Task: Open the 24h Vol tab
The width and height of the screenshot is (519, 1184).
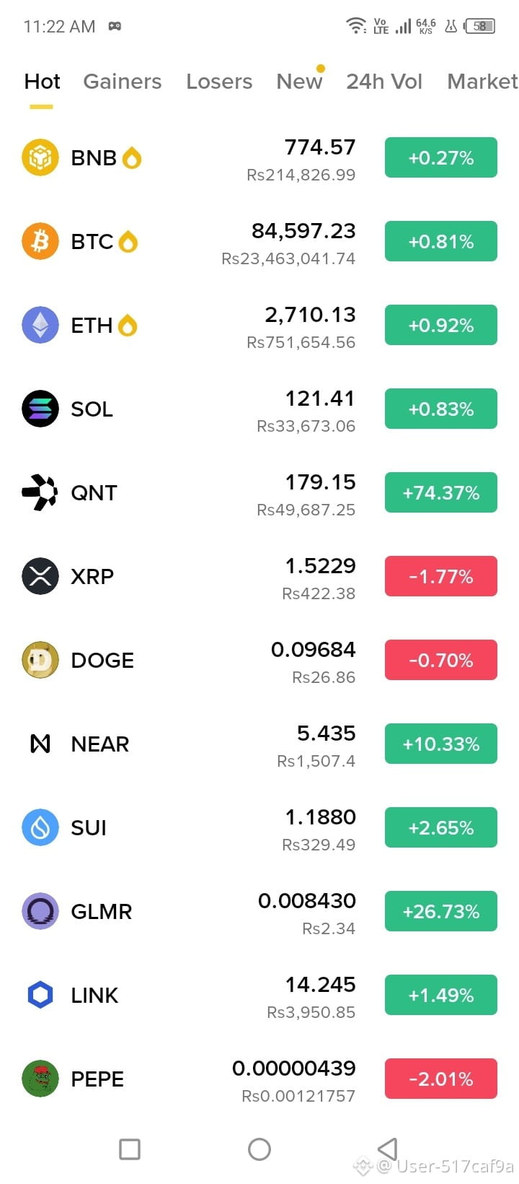Action: [384, 82]
